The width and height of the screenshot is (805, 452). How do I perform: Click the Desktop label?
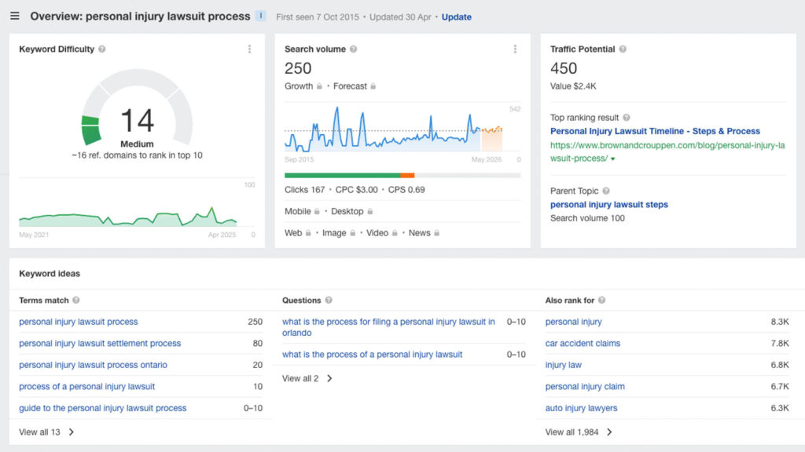click(x=347, y=211)
